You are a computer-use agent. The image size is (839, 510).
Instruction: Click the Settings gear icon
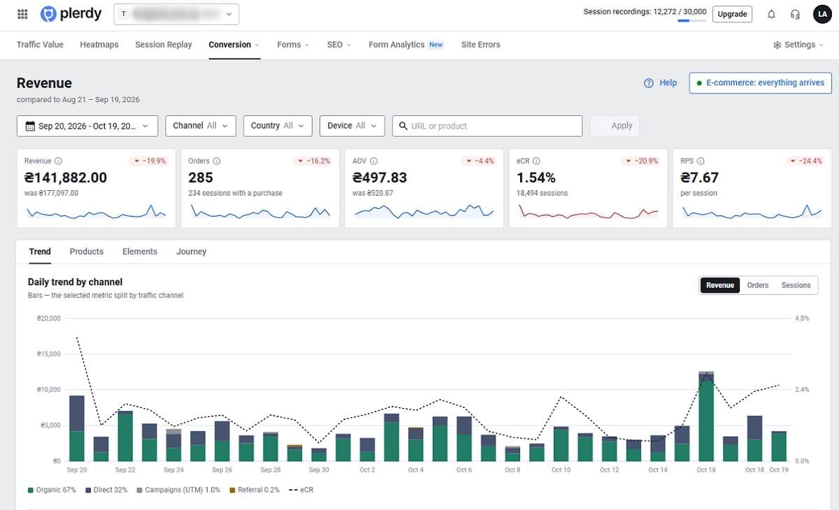click(777, 45)
